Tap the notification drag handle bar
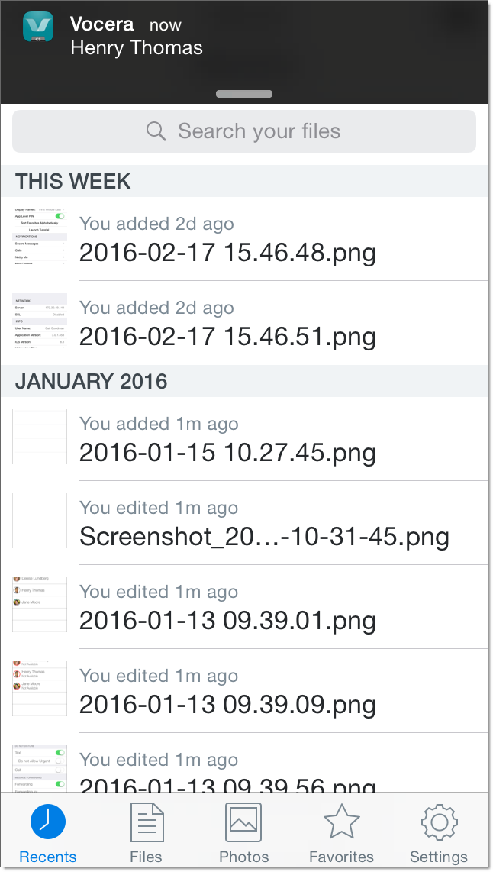 (244, 95)
